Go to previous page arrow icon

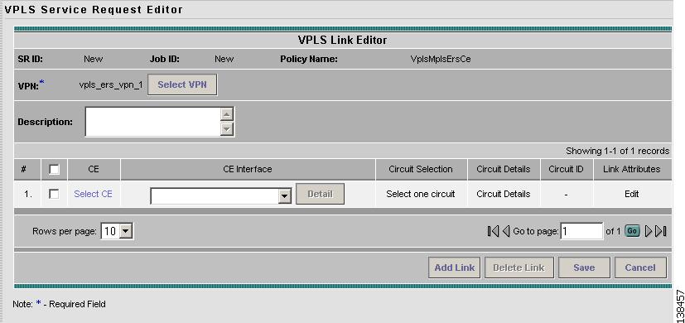pyautogui.click(x=506, y=231)
